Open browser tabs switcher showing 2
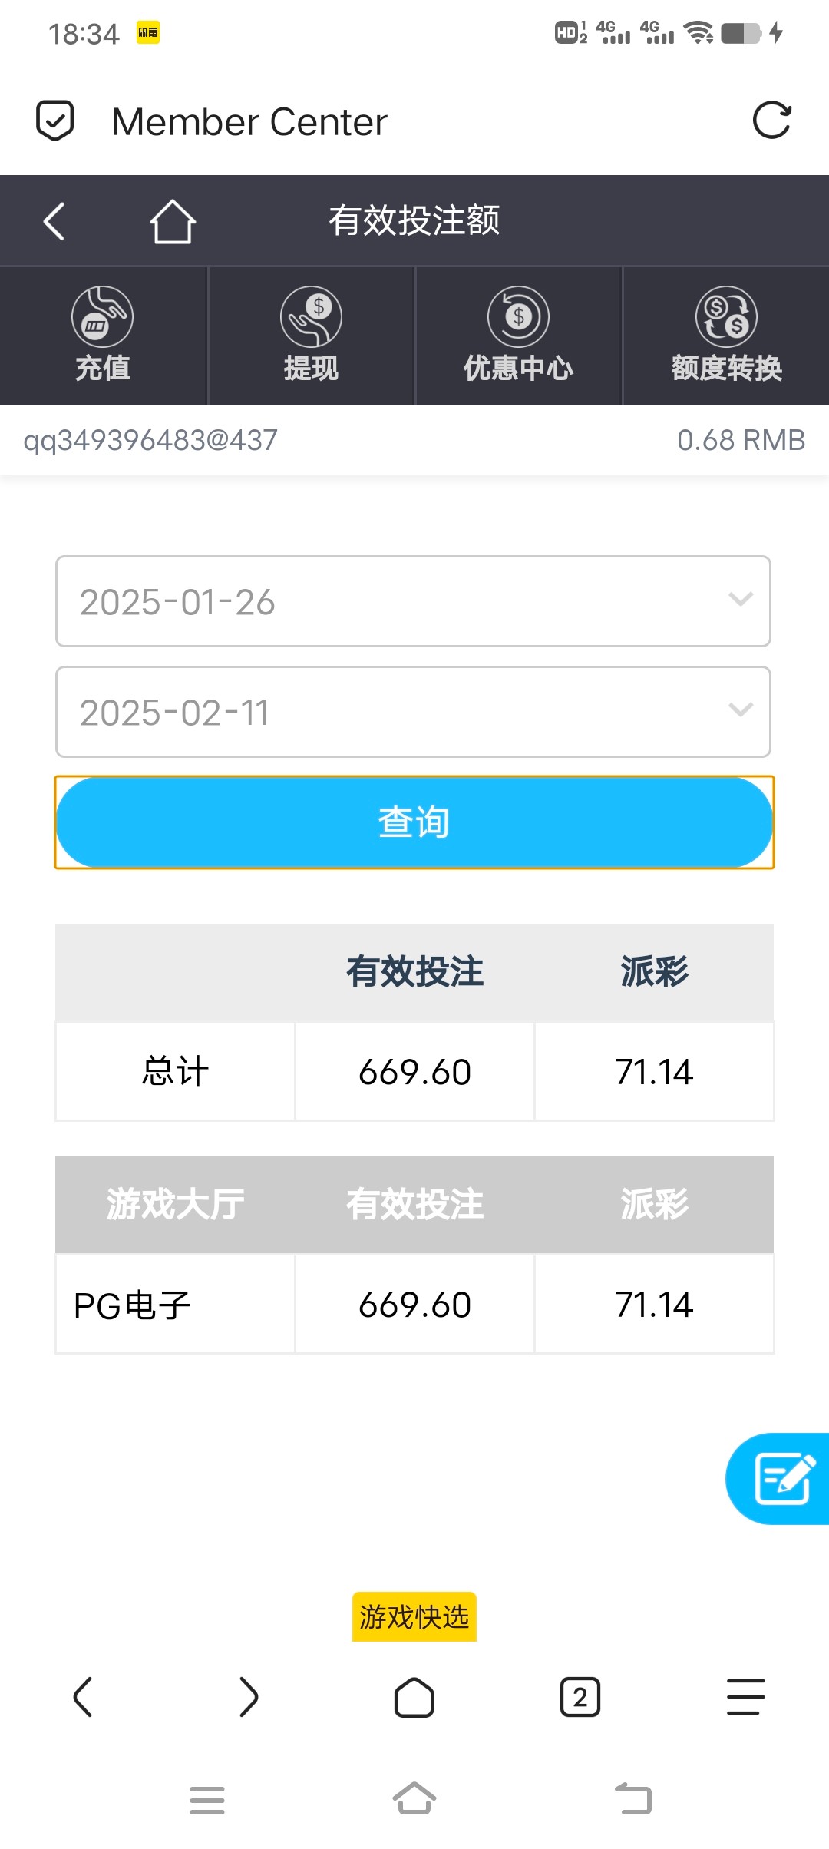Image resolution: width=829 pixels, height=1849 pixels. point(580,1697)
